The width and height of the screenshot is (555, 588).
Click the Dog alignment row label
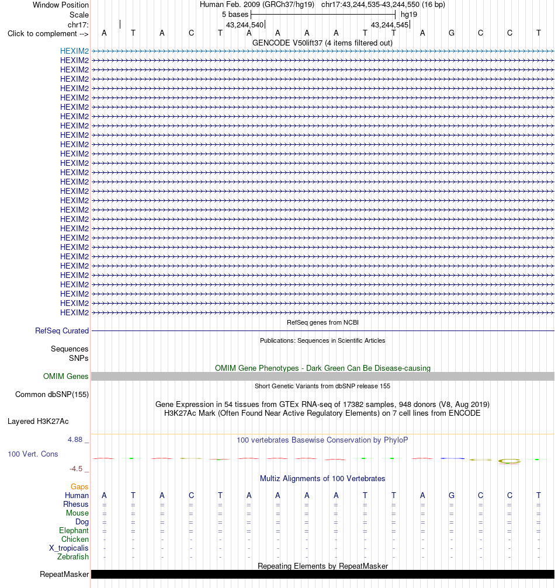pyautogui.click(x=82, y=522)
